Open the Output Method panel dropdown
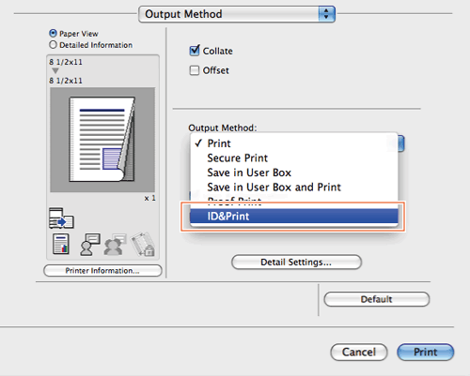This screenshot has width=470, height=376. point(237,14)
